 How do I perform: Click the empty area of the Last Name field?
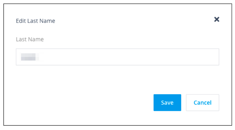[x=141, y=57]
